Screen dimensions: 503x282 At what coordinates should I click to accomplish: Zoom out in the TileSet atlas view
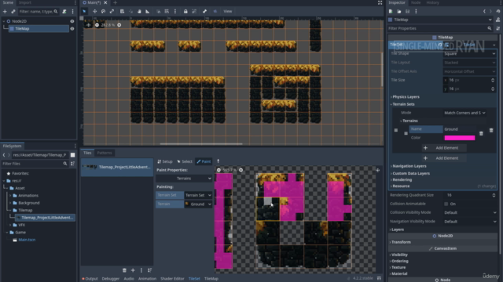(x=218, y=170)
